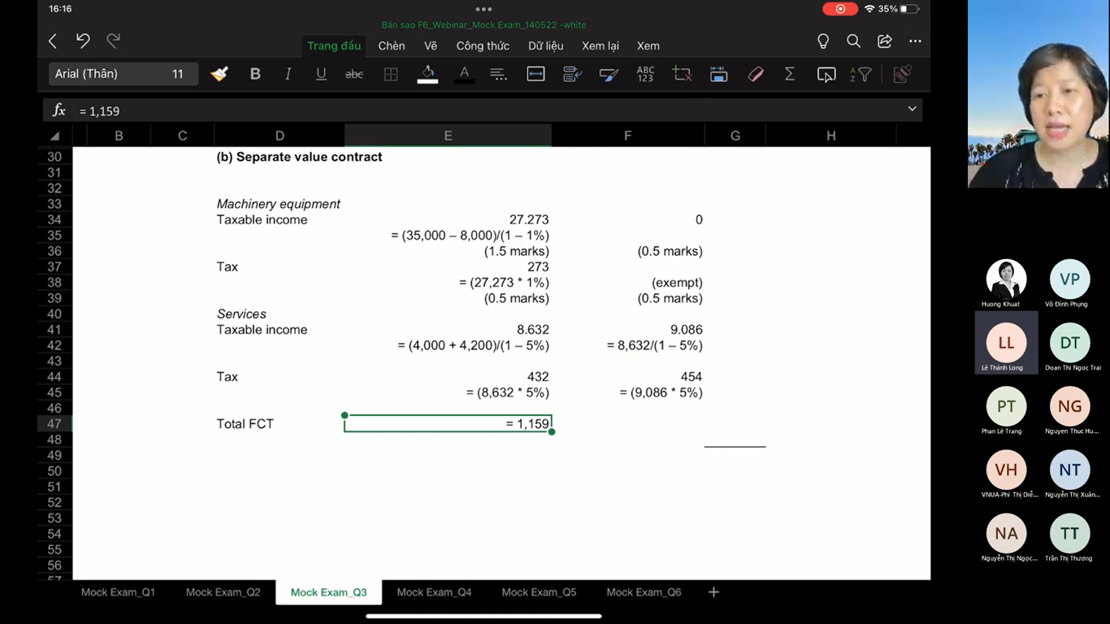Select the VP Võ Đình Phụng participant
This screenshot has width=1110, height=624.
1069,283
